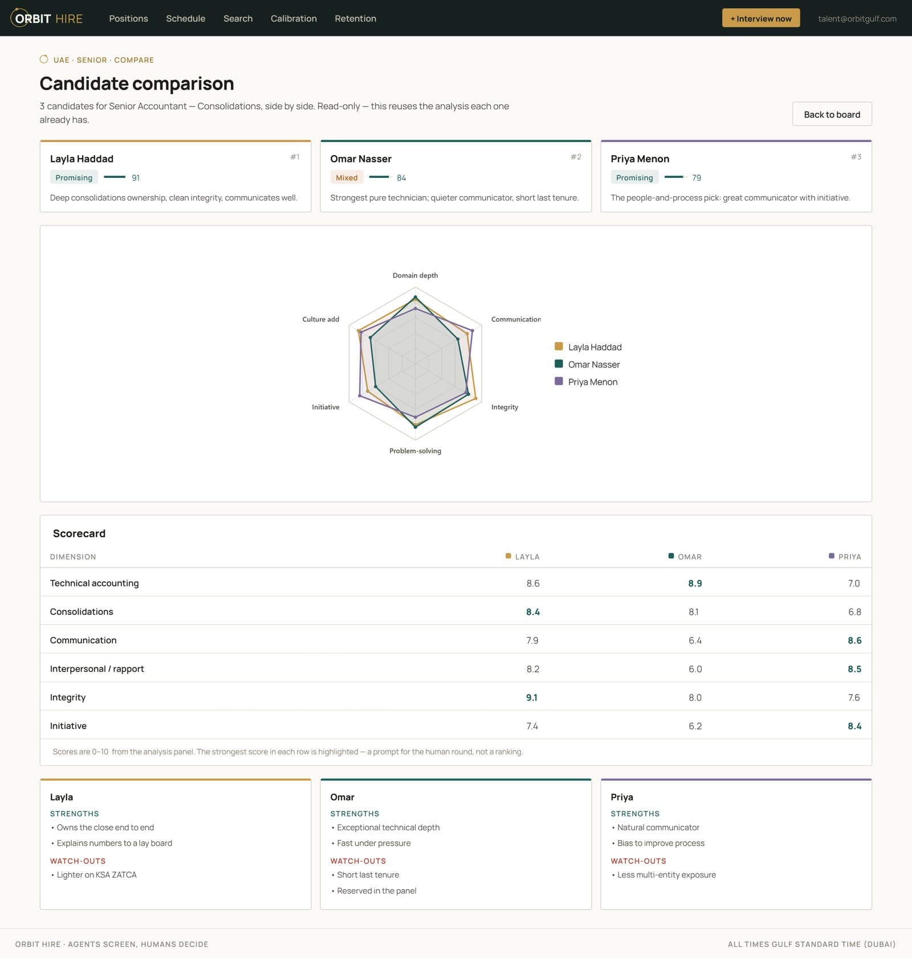The width and height of the screenshot is (912, 958).
Task: Click the Orbit Hire logo
Action: point(47,18)
